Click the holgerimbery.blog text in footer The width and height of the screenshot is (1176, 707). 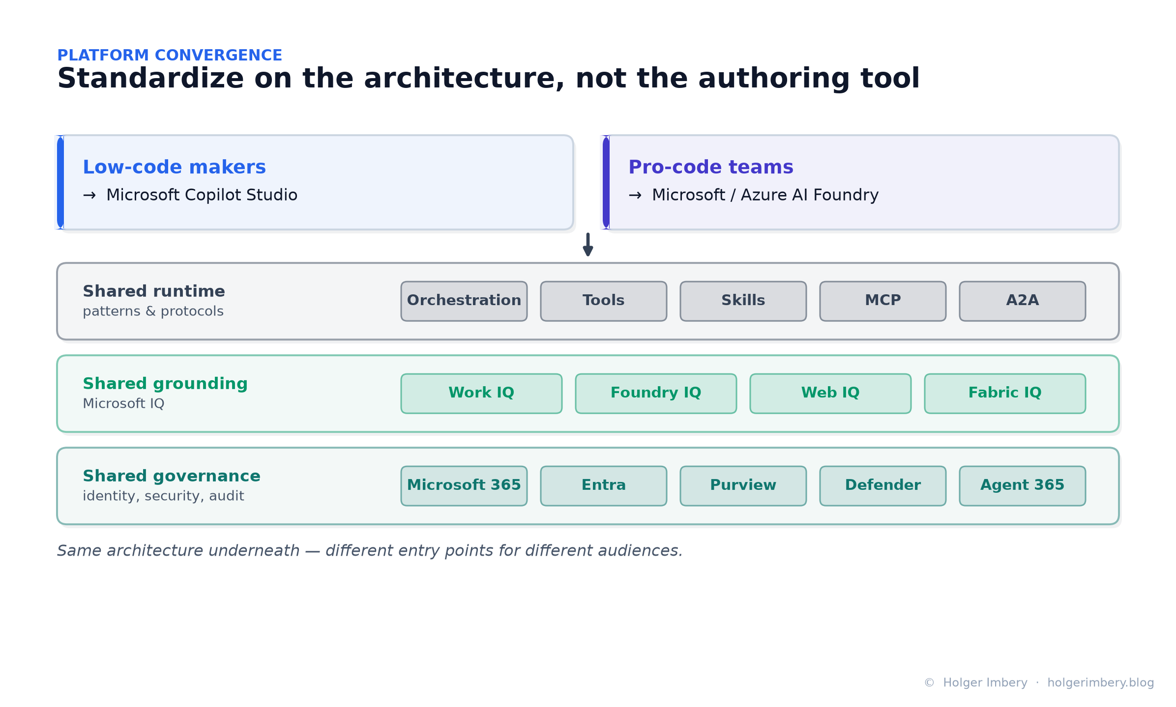pos(1101,683)
